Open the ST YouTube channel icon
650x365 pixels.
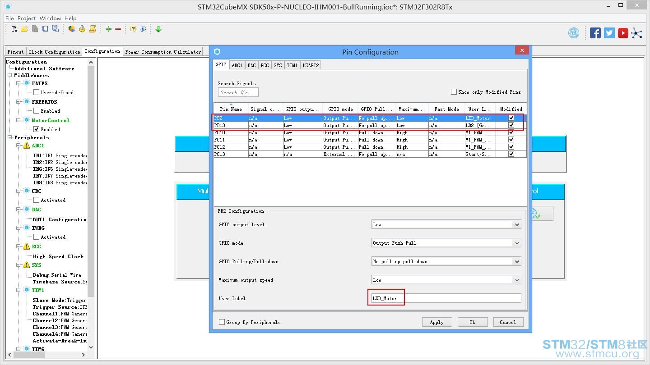pyautogui.click(x=623, y=33)
